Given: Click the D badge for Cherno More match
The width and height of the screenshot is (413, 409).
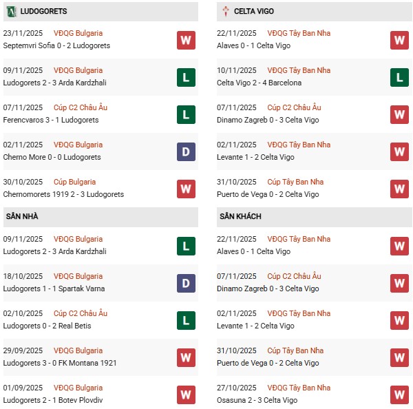Looking at the screenshot, I should [x=186, y=151].
